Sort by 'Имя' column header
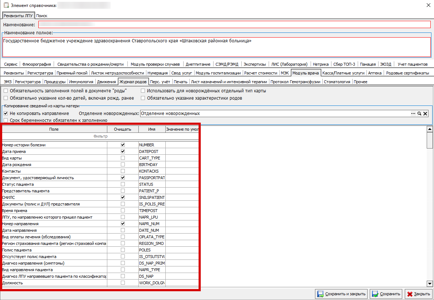The image size is (434, 300). tap(152, 129)
